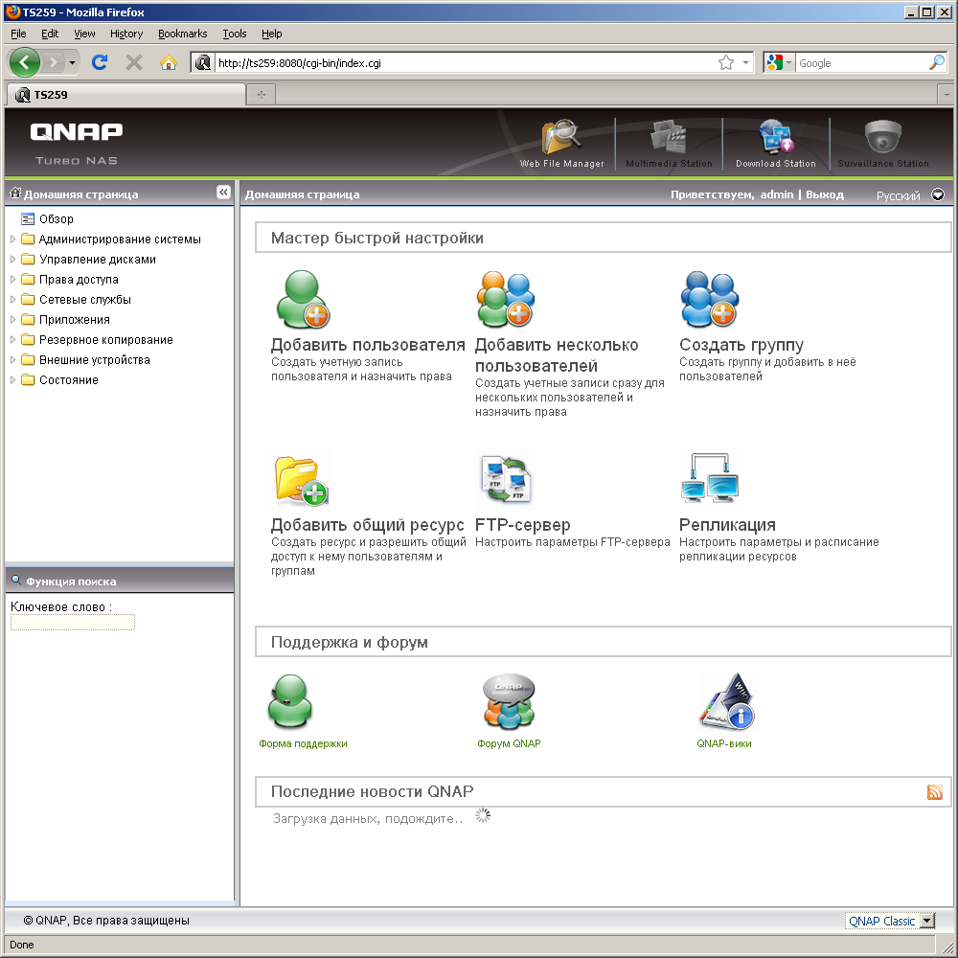Launch the Download Station icon

click(x=775, y=137)
